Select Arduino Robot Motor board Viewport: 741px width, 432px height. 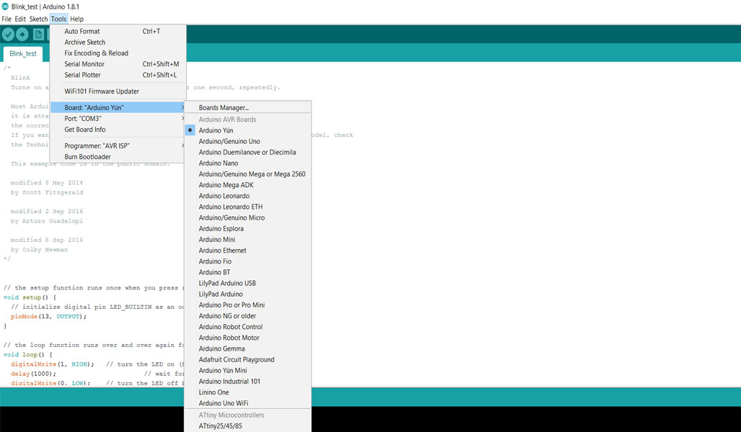tap(248, 337)
